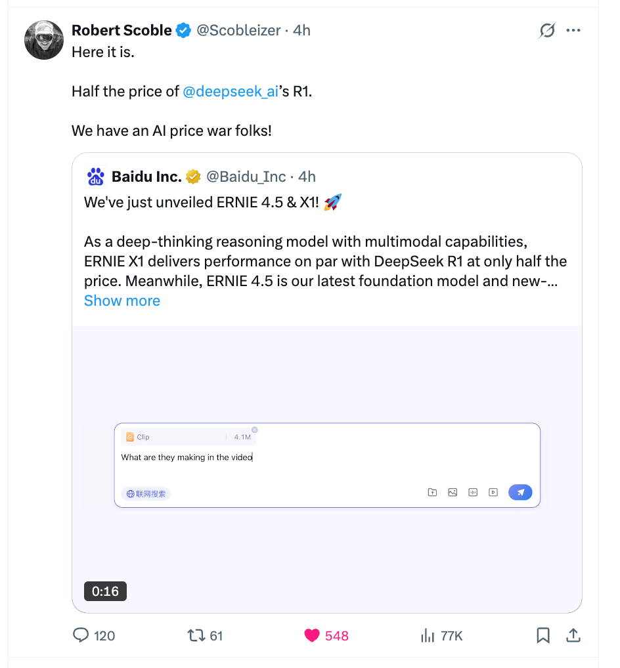Click the Baidu paw logo avatar
Screen dimensions: 620x668
95,177
